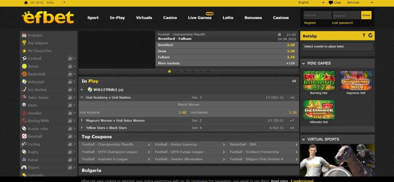Refresh the Betslip with the reload icon
Image resolution: width=394 pixels, height=182 pixels.
pyautogui.click(x=370, y=35)
